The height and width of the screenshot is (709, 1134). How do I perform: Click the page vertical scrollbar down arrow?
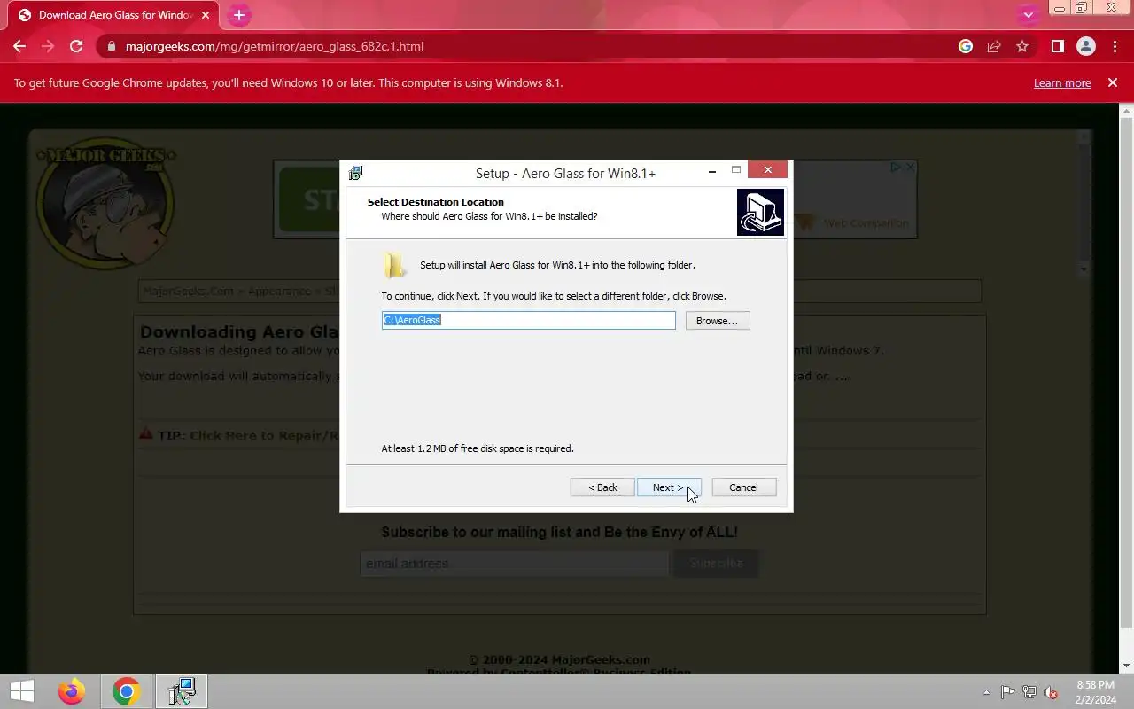coord(1127,666)
